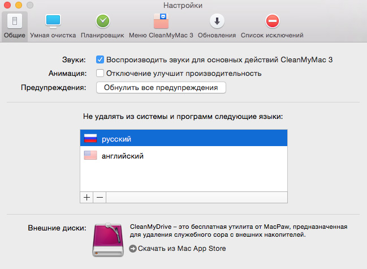Image resolution: width=367 pixels, height=269 pixels.
Task: Open the Меню CleanMyMac 3 icon
Action: coord(161,21)
